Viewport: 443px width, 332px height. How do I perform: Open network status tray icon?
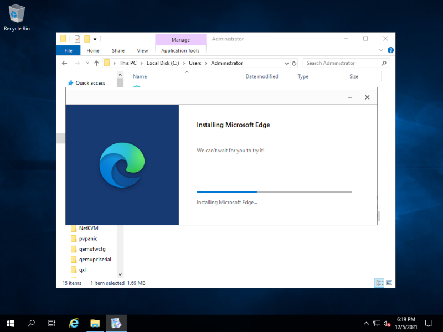point(377,324)
